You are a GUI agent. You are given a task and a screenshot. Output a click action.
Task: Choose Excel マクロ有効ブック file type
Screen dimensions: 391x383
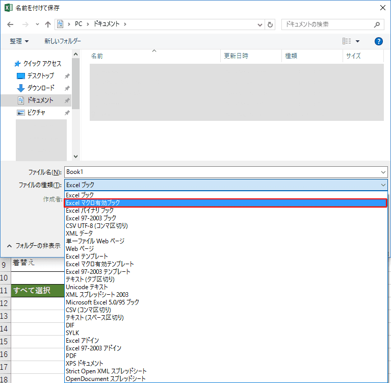point(225,203)
